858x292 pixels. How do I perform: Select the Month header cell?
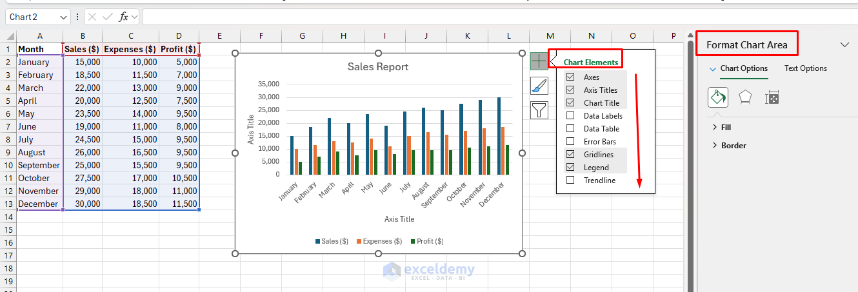[x=39, y=49]
